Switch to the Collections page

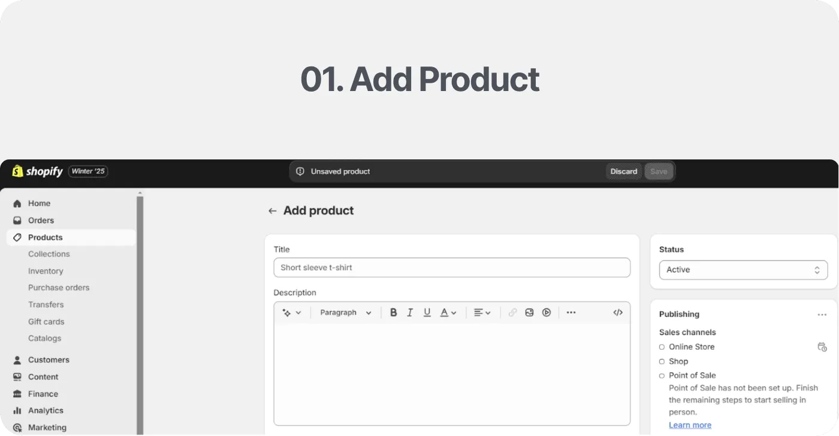[x=49, y=254]
